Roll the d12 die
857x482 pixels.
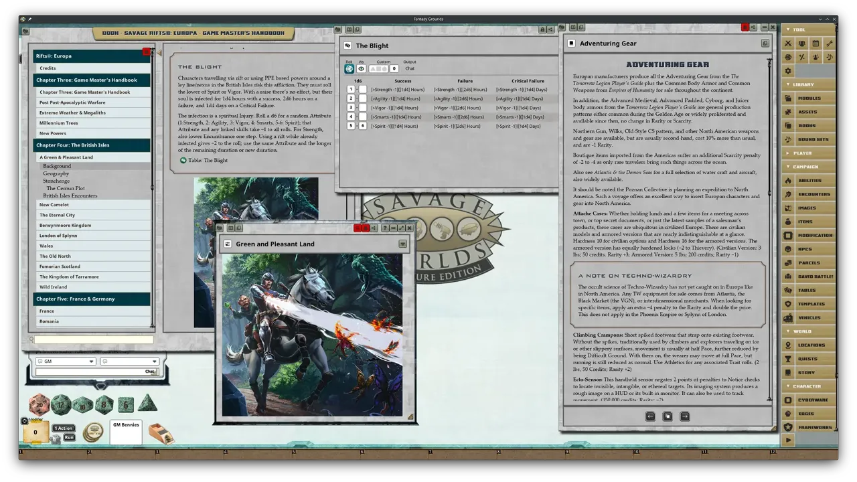coord(61,405)
